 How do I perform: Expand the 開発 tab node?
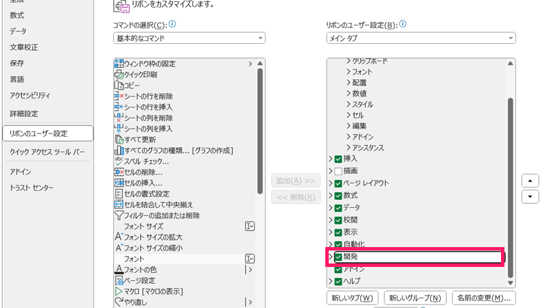(331, 257)
